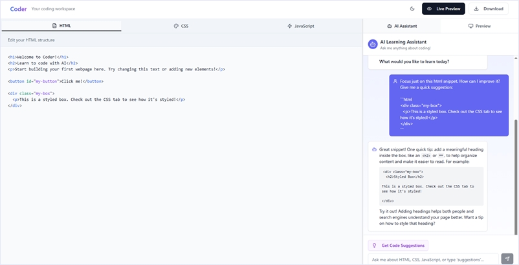
Task: Click the lightbulb icon beside Get Code Suggestions
Action: click(x=375, y=246)
